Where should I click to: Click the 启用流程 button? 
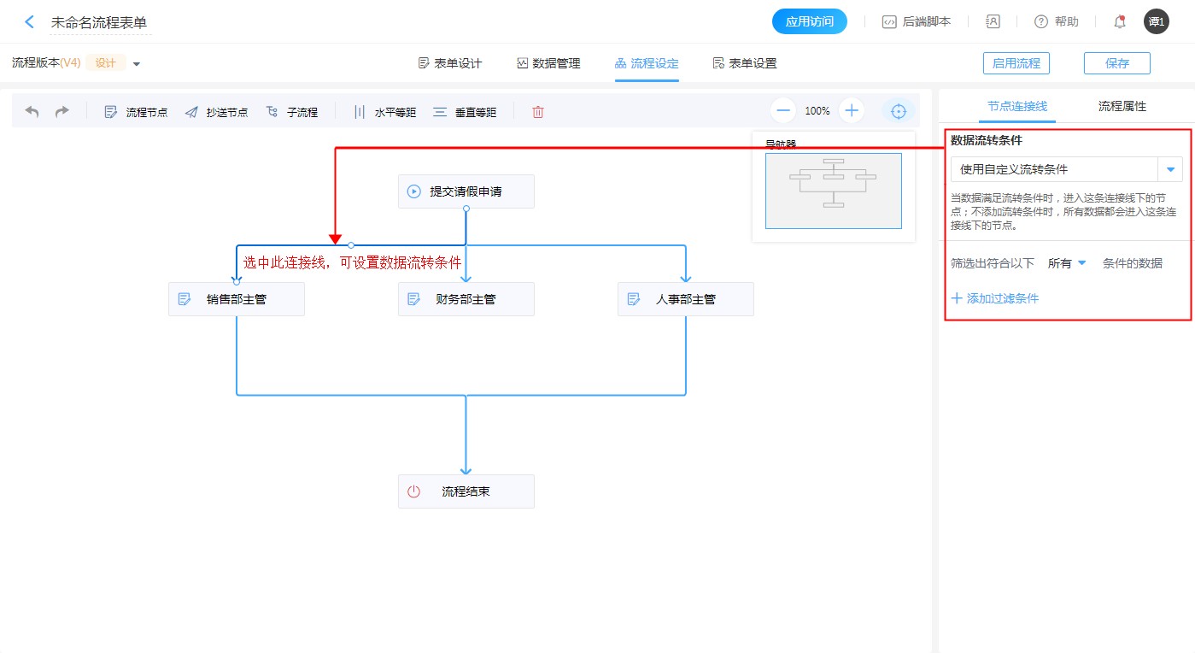click(1016, 63)
